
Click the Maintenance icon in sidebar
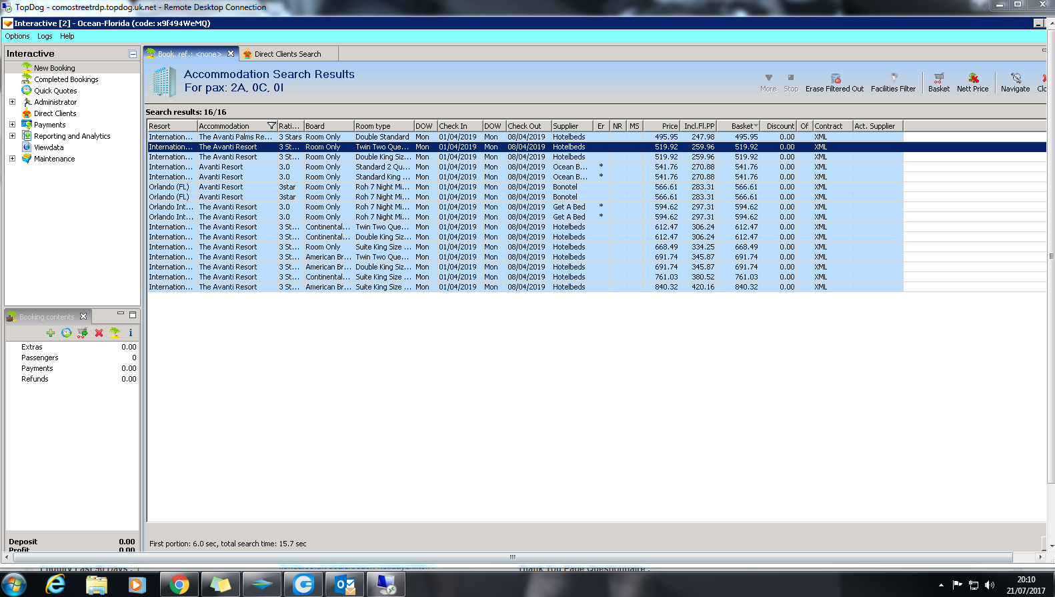(x=27, y=159)
